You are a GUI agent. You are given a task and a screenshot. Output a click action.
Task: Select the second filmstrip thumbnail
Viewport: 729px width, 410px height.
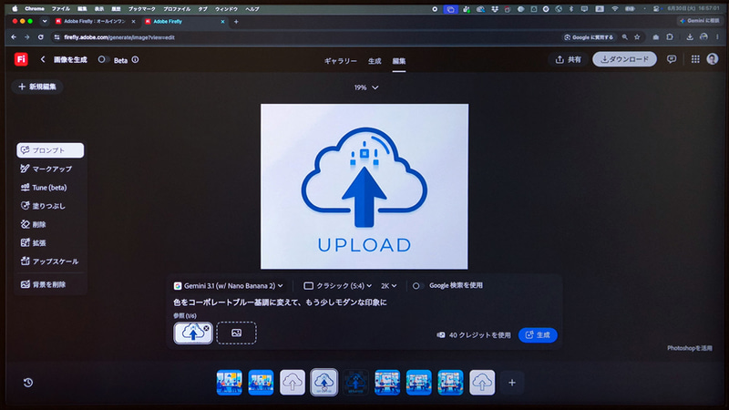[261, 383]
